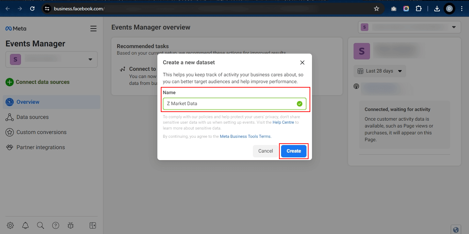Screen dimensions: 469x234
Task: Open Meta Business Tools Terms link
Action: pyautogui.click(x=245, y=136)
